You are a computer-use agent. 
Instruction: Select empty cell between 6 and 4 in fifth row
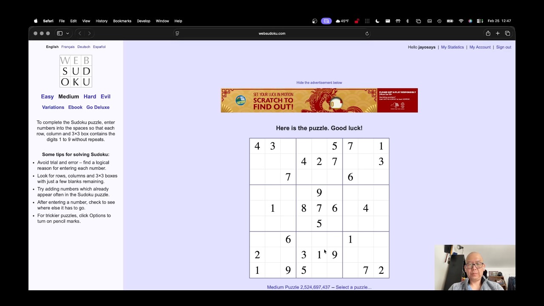tap(350, 208)
